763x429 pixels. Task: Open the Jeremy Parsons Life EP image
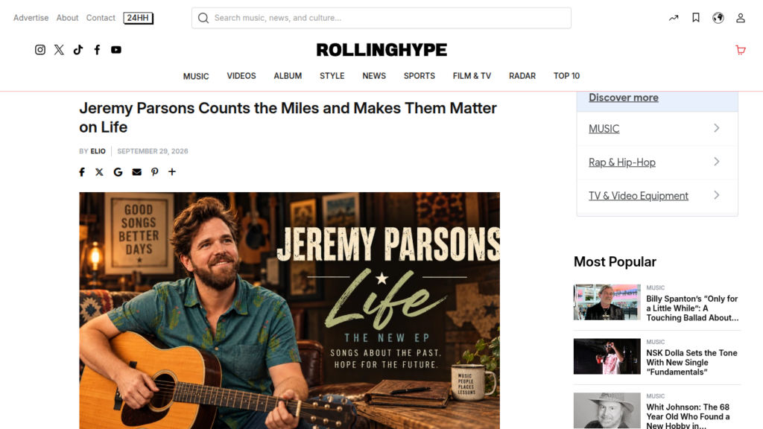point(290,311)
